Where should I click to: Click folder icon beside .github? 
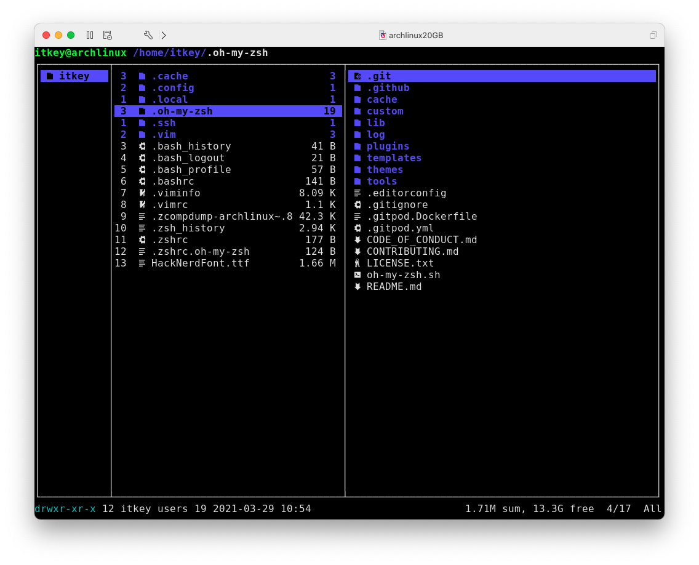[357, 88]
